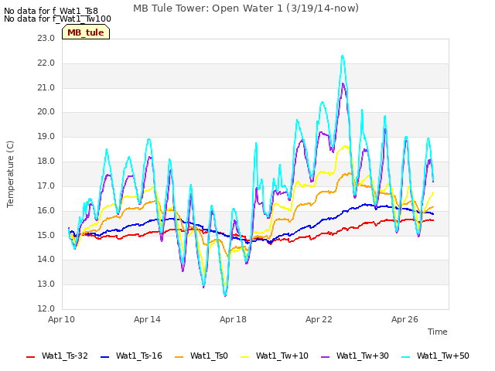Click the 'No data for f_Wat1_Ts8' message
This screenshot has width=495, height=371.
[51, 12]
